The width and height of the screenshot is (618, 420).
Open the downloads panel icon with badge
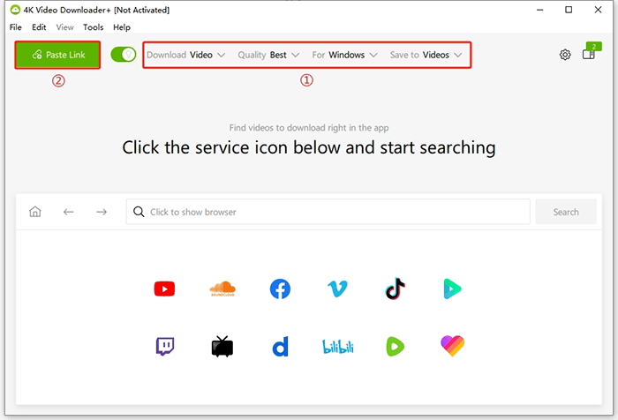tap(592, 51)
